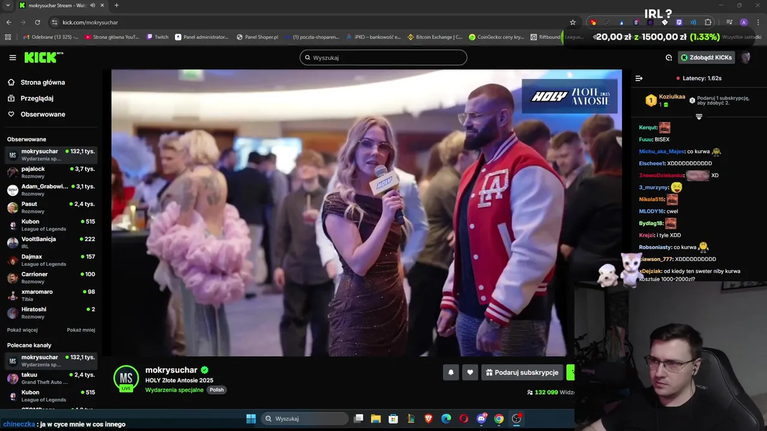Bookmark this page with star icon

tap(573, 22)
